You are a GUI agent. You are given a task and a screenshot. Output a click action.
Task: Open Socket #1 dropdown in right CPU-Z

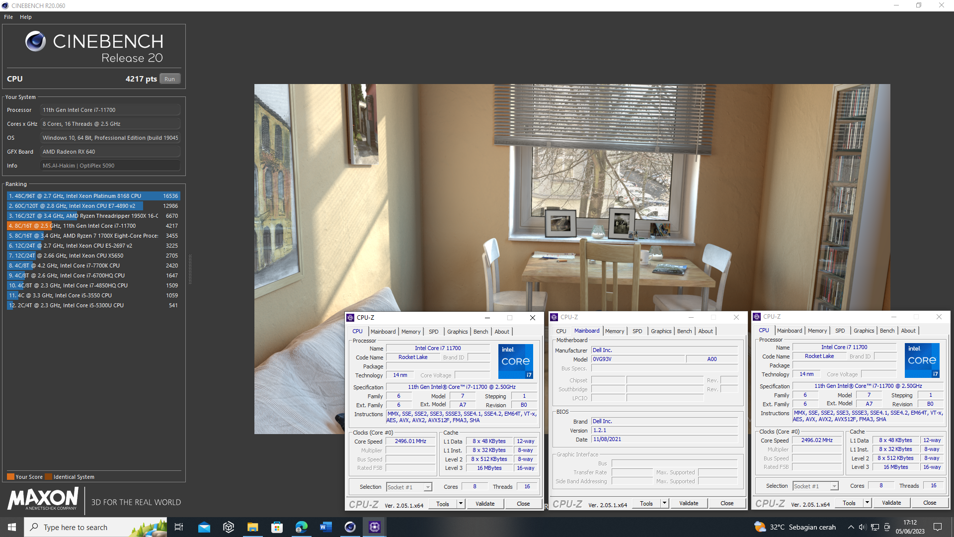(816, 486)
